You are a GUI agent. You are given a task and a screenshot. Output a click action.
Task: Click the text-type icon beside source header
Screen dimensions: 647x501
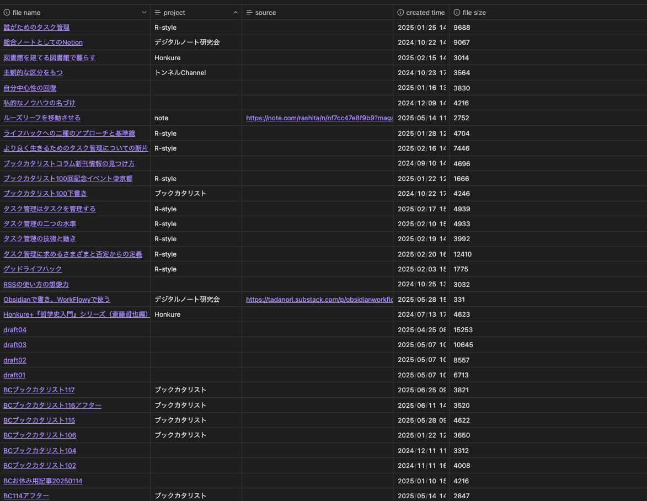pos(249,13)
